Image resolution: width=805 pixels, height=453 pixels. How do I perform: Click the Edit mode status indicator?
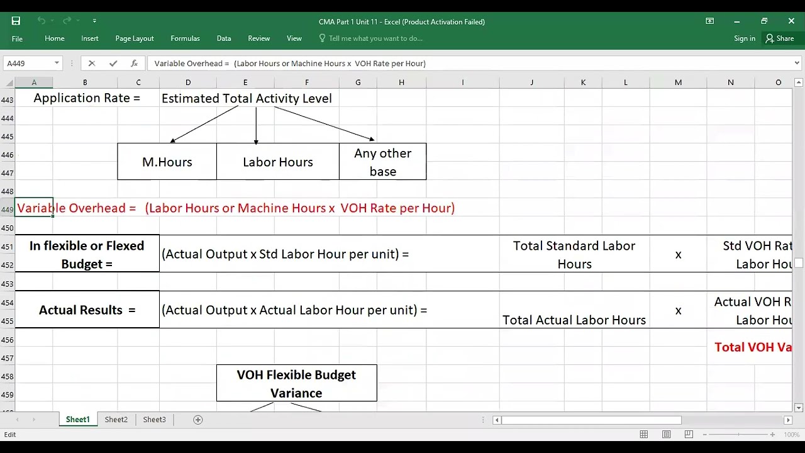[10, 435]
